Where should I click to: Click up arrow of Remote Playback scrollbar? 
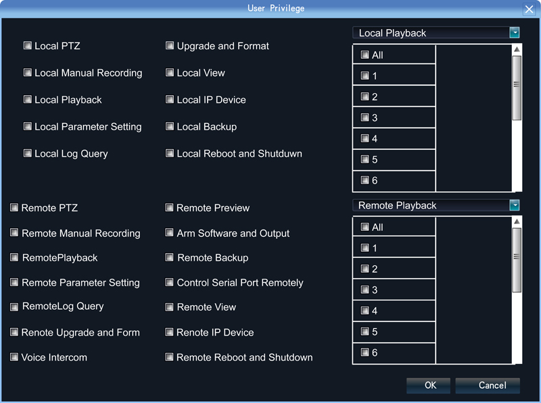click(x=517, y=221)
